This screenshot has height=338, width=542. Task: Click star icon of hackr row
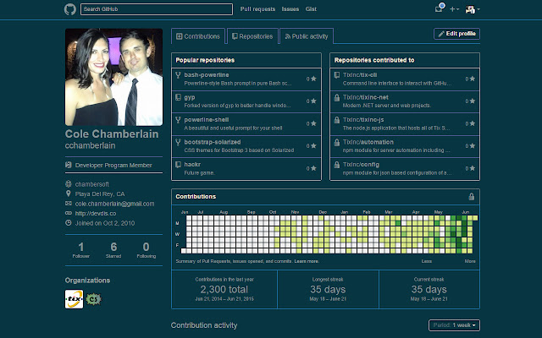click(x=313, y=168)
